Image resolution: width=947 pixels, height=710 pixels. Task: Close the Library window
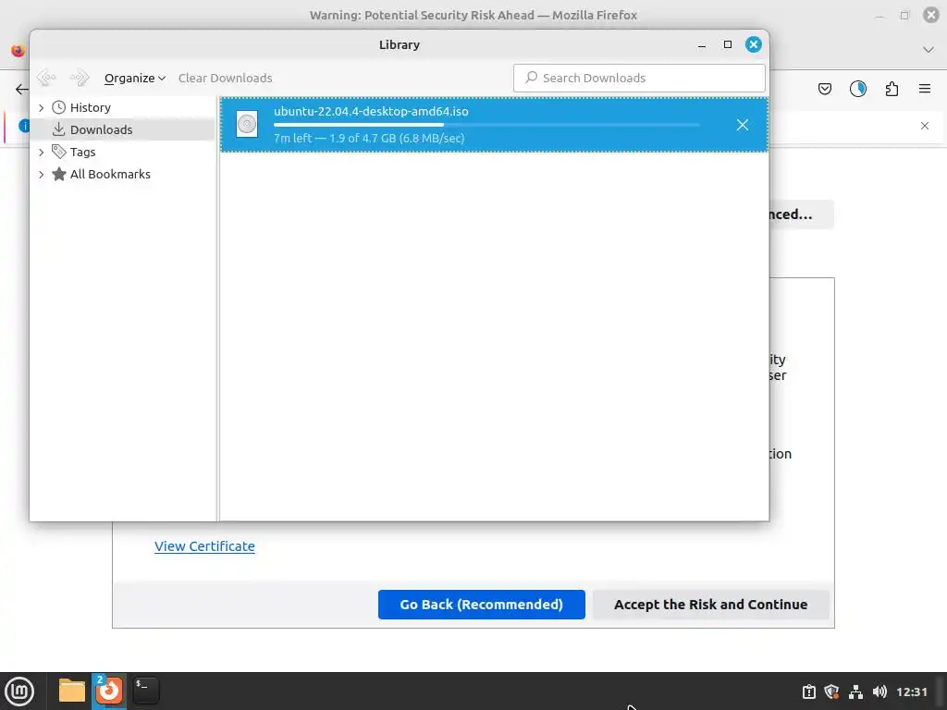tap(753, 44)
